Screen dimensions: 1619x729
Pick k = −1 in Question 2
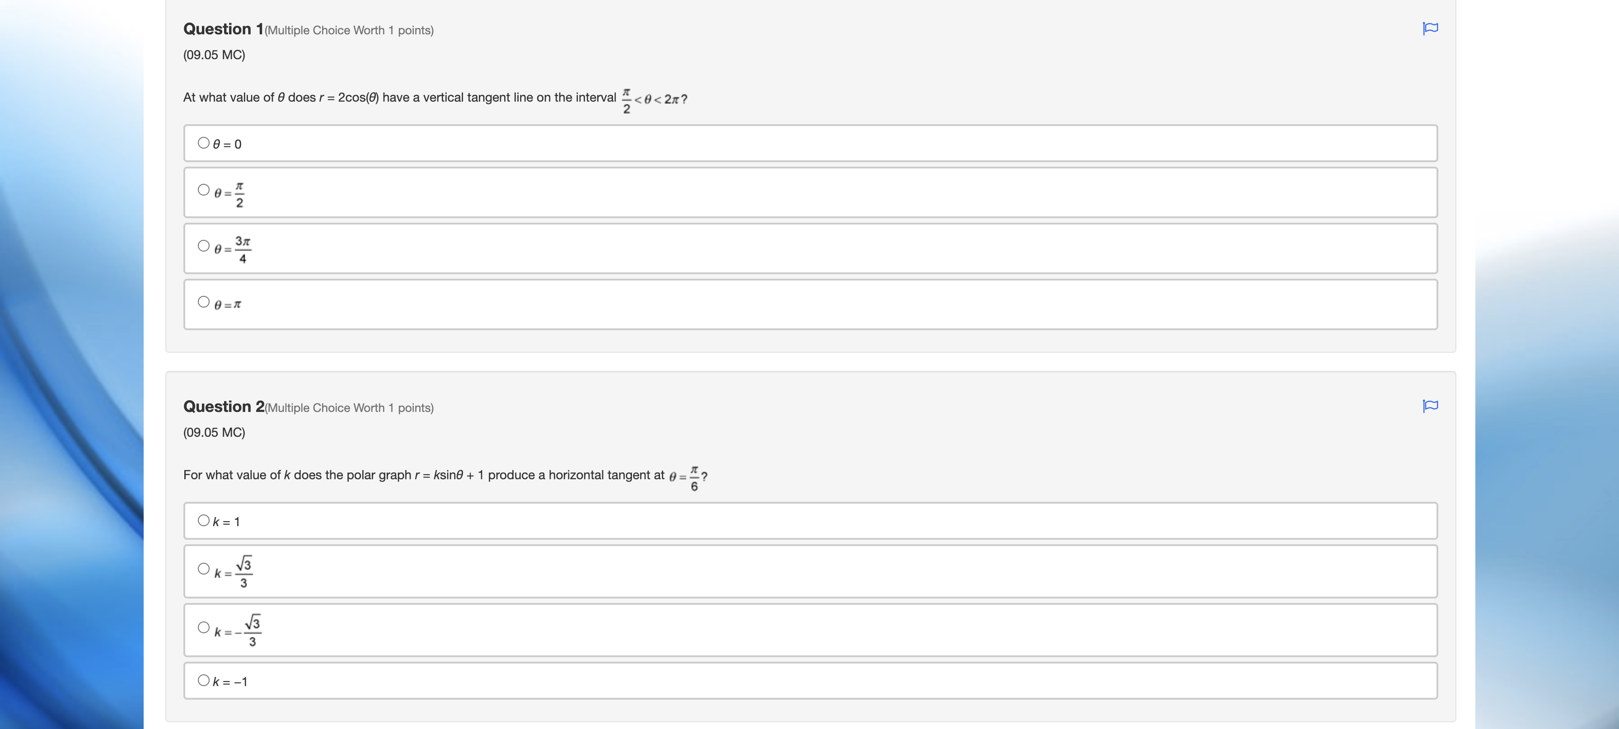(203, 679)
